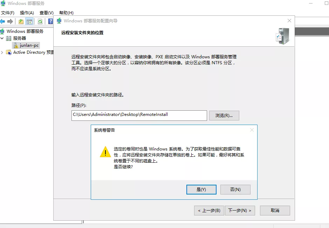Open Help via the blue question-mark icon
This screenshot has height=228, width=329.
pyautogui.click(x=50, y=21)
